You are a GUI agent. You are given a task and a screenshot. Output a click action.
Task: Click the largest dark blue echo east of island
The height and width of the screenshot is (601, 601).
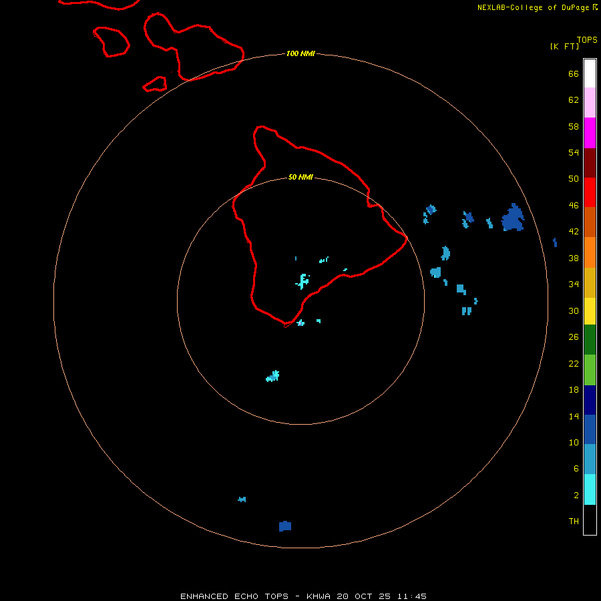click(512, 218)
